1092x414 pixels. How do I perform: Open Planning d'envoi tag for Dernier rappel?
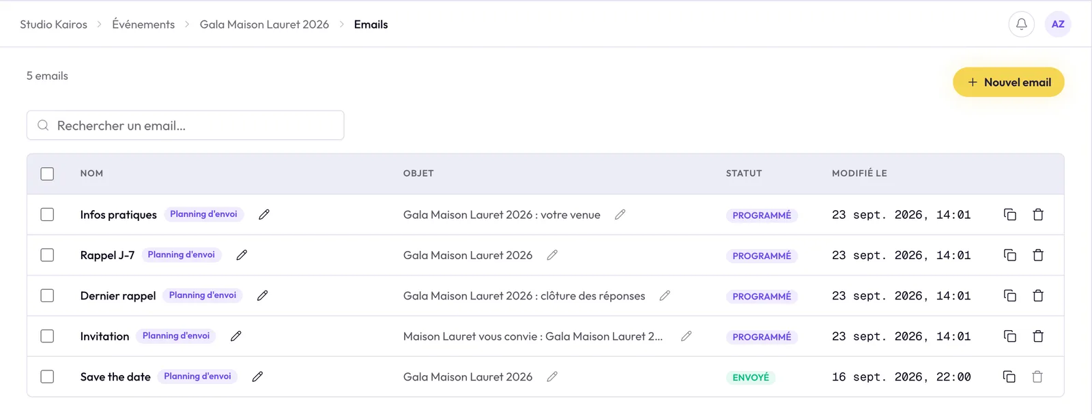tap(203, 295)
